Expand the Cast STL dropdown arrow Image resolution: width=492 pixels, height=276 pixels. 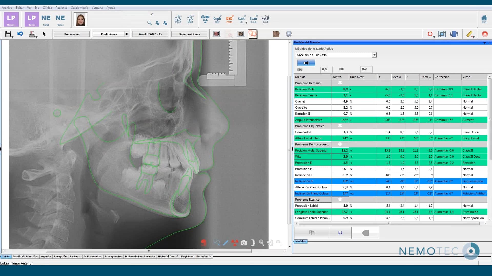click(x=246, y=23)
